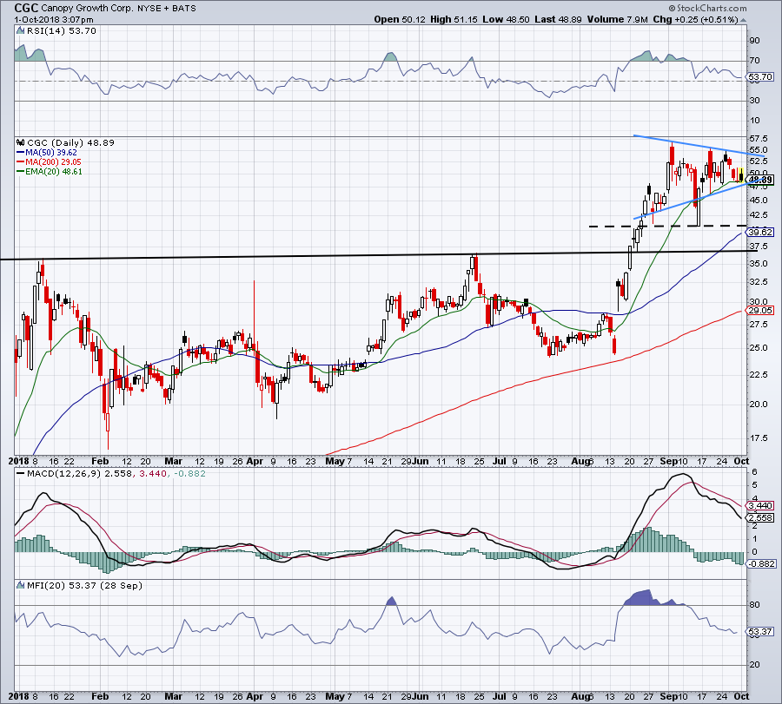Click the 3.440 tag on the MACD axis
The width and height of the screenshot is (782, 704).
pyautogui.click(x=760, y=506)
